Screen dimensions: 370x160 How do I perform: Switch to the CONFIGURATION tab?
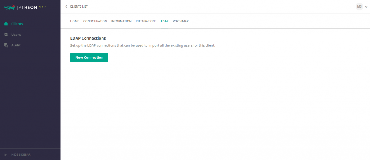[95, 21]
